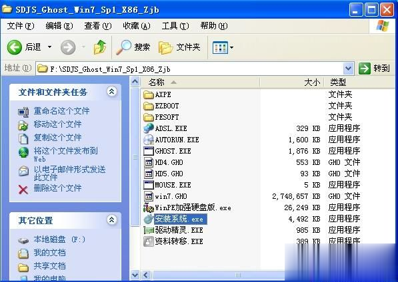
Task: Select the PESOFT folder icon
Action: point(149,118)
